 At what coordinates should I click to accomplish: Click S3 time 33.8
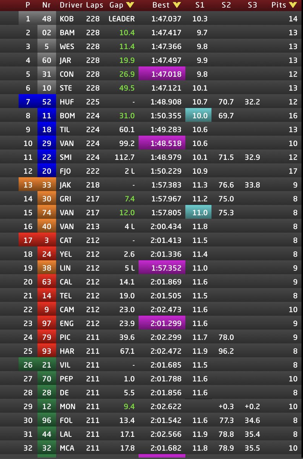[252, 184]
